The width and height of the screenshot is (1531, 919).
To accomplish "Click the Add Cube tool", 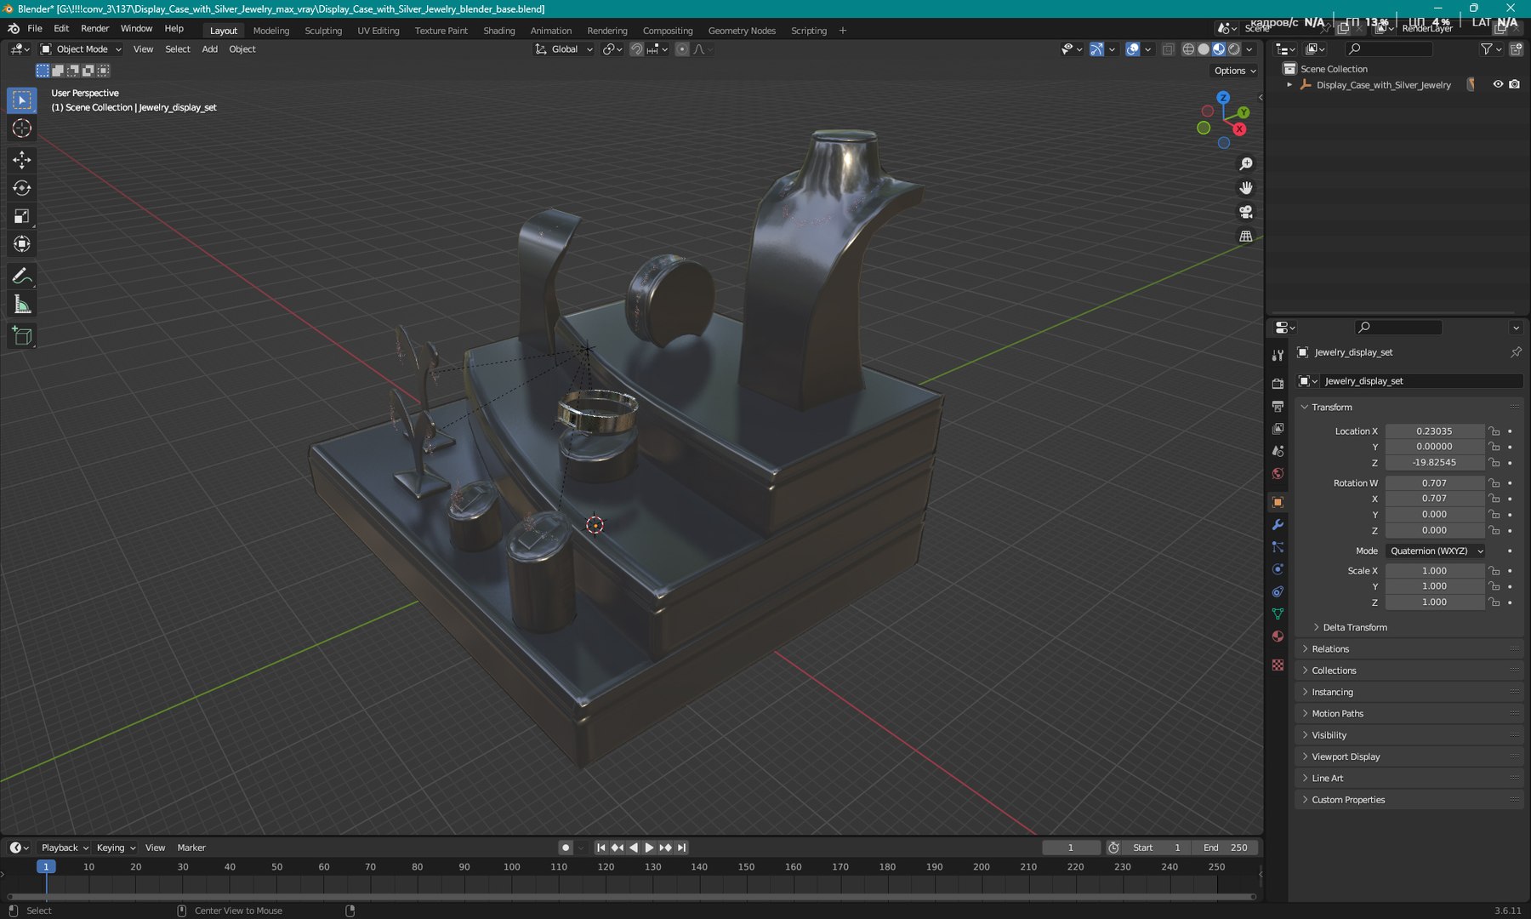I will [x=22, y=337].
